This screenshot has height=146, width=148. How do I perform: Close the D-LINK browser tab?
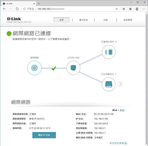(x=34, y=4)
